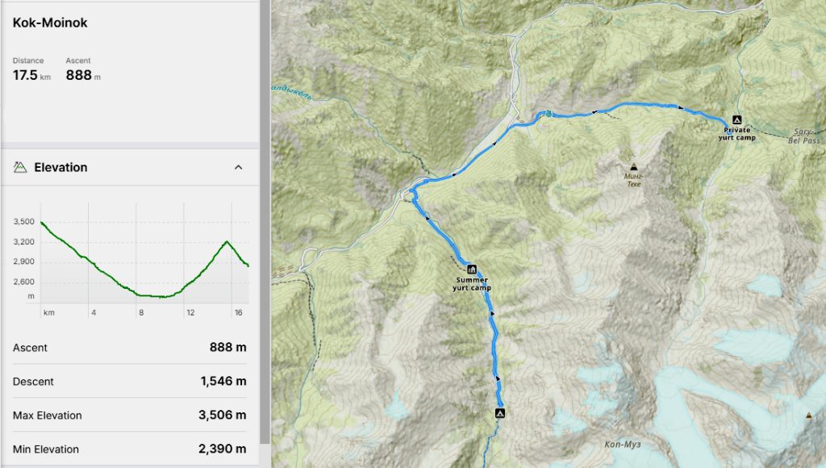
Task: Click the Private yurt camp tent icon
Action: click(736, 119)
